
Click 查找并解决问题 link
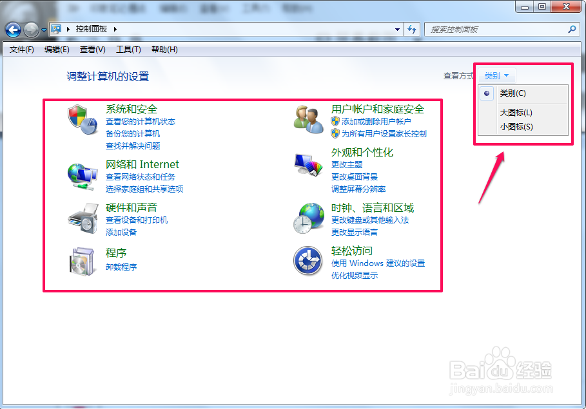(x=133, y=146)
